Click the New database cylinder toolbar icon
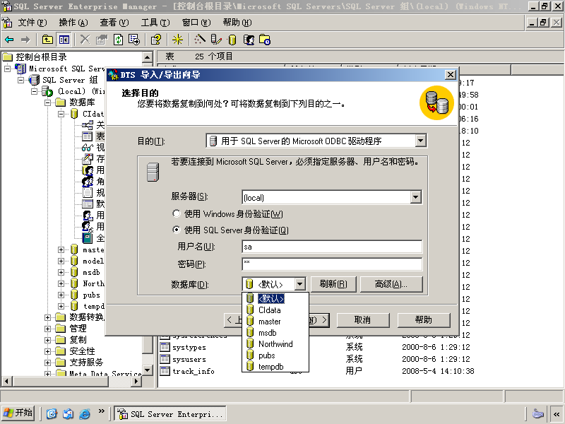This screenshot has height=424, width=565. pos(232,40)
